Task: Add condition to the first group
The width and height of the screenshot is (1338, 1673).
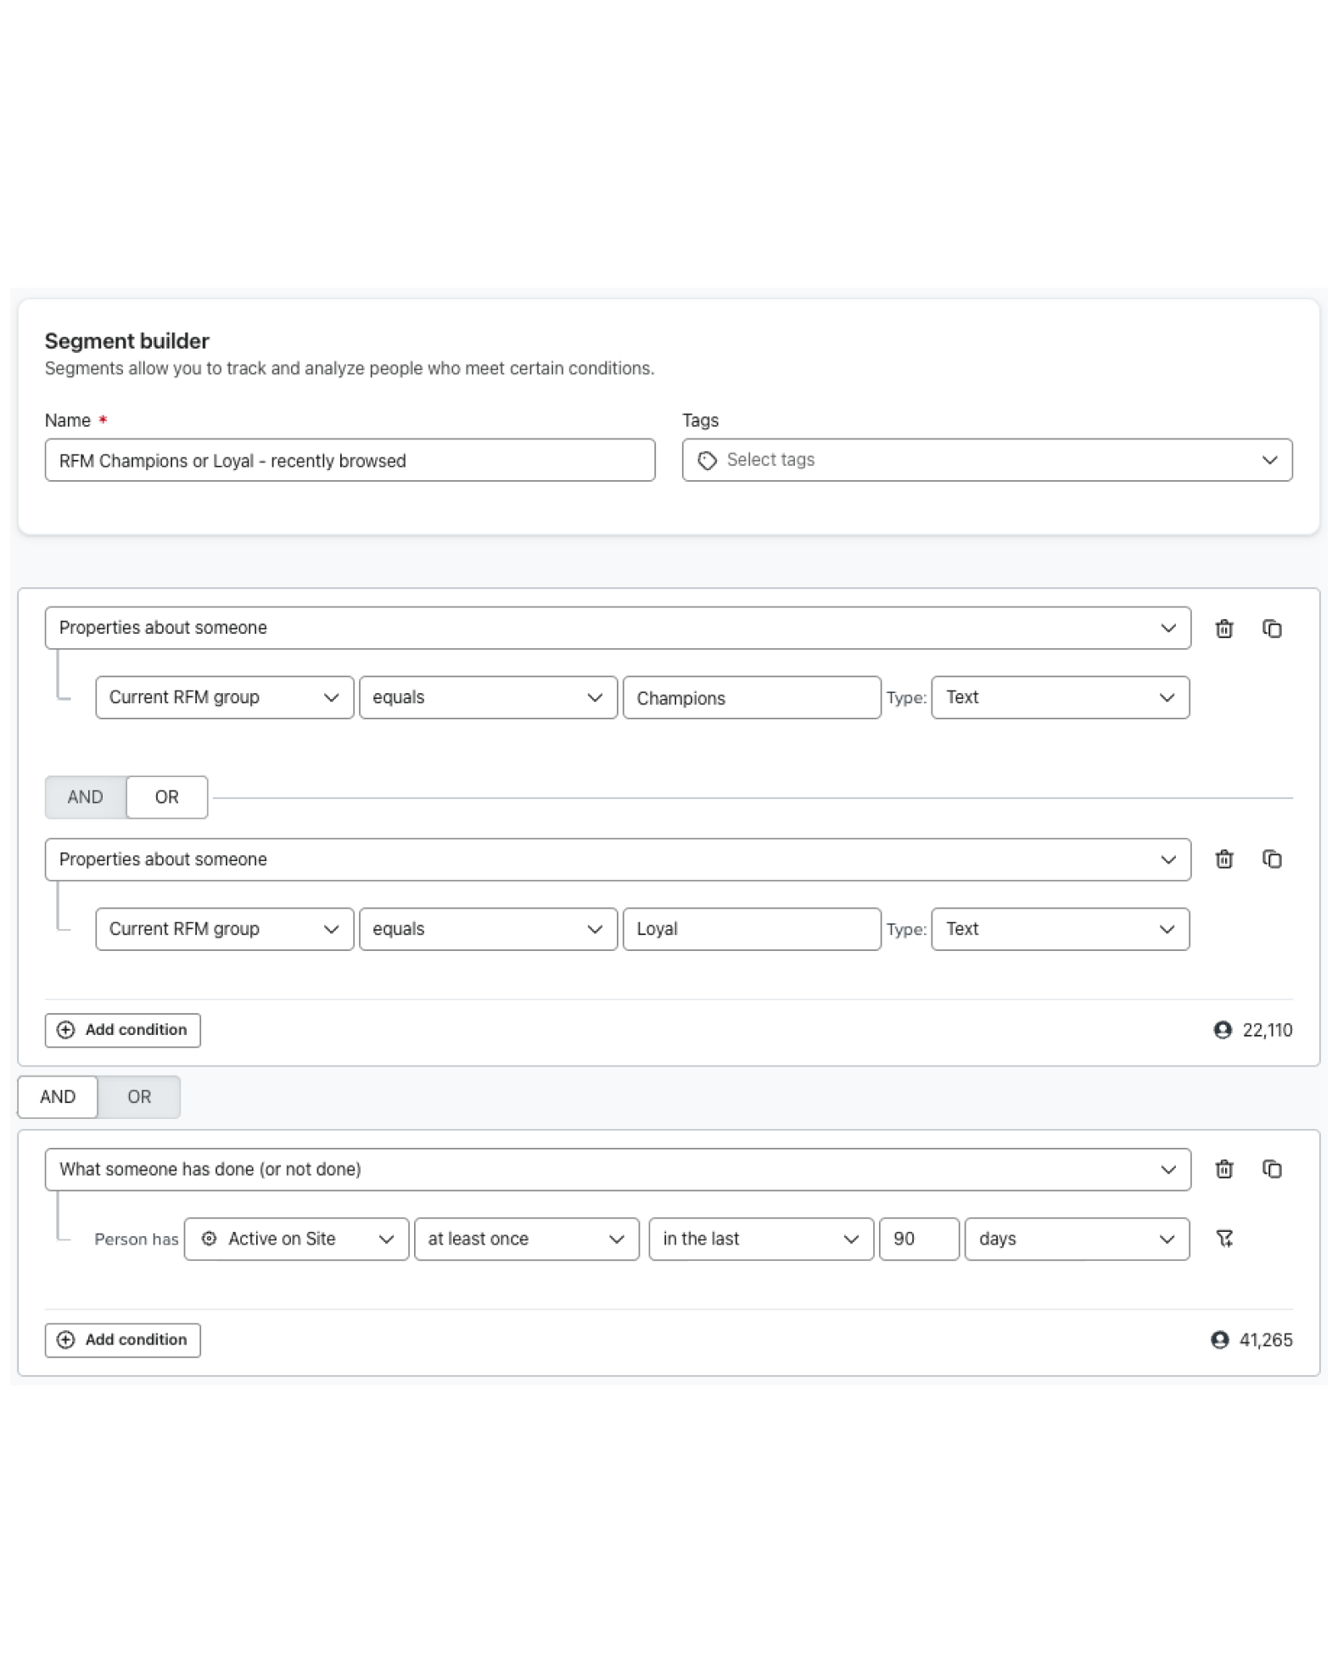Action: (x=123, y=1030)
